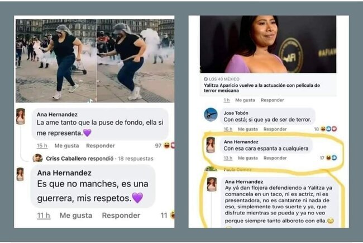The width and height of the screenshot is (363, 243).
Task: Open avatar beside 'Con esa cara espanta' comment
Action: point(211,145)
